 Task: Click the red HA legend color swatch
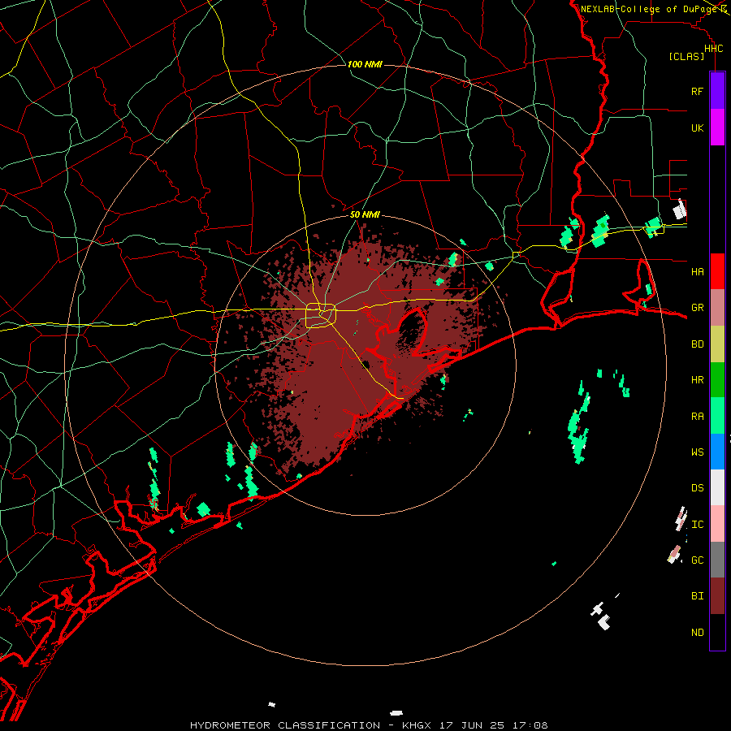[717, 271]
